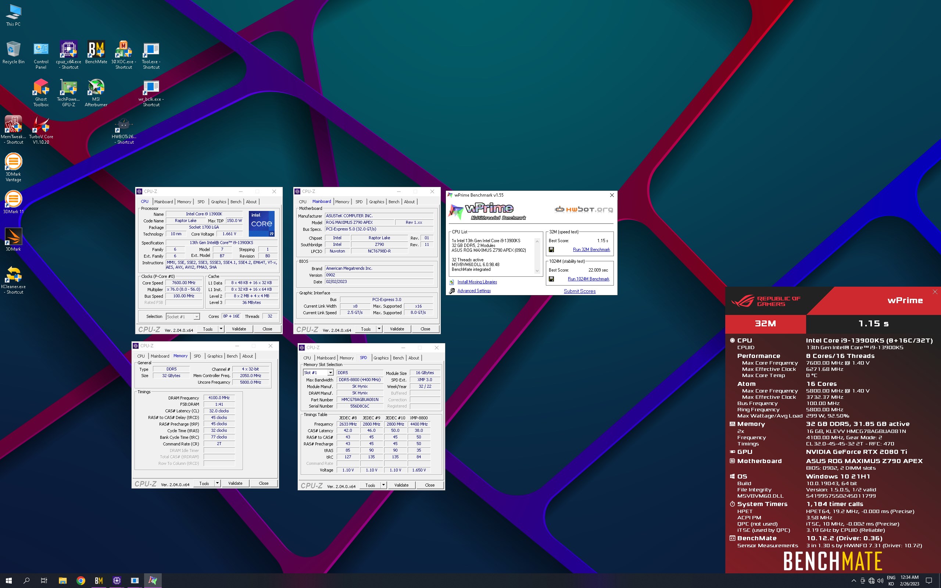
Task: Open the MemTweak shortcut desktop icon
Action: 13,130
